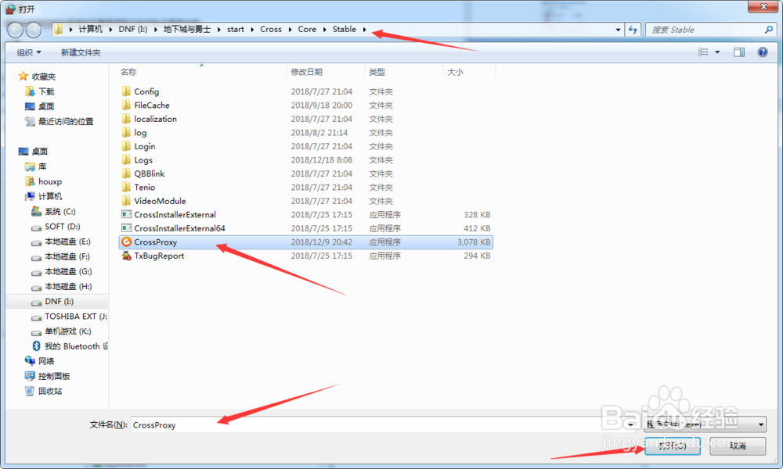The image size is (783, 469).
Task: Click the refresh icon beside address bar
Action: point(633,30)
